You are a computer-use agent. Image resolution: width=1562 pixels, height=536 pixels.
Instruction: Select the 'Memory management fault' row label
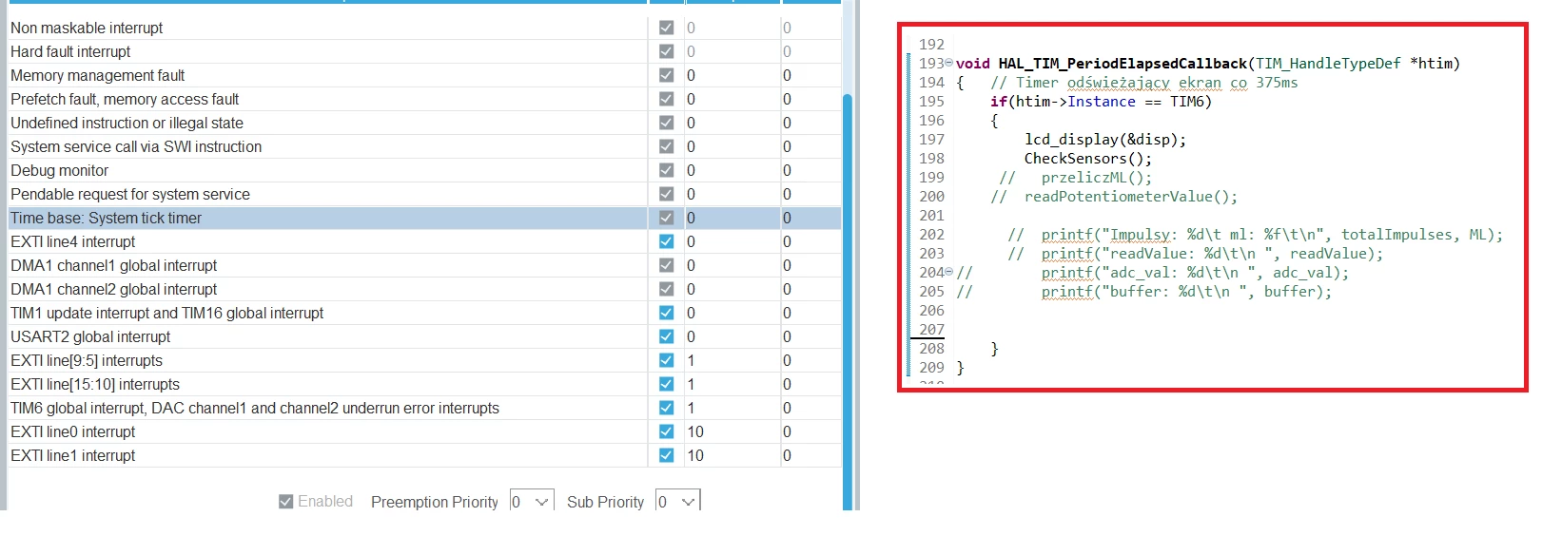pyautogui.click(x=97, y=75)
